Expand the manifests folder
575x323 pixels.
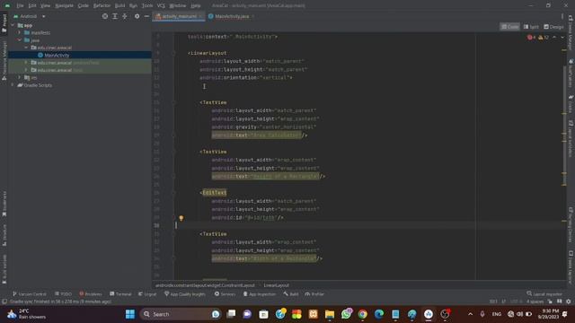click(x=20, y=32)
